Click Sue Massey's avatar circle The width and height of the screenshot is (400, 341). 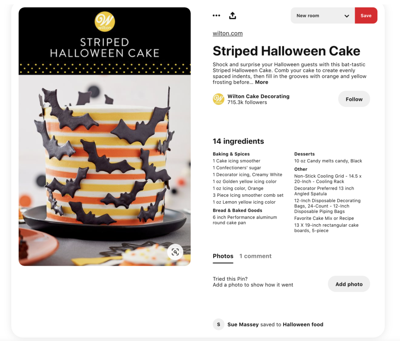219,325
